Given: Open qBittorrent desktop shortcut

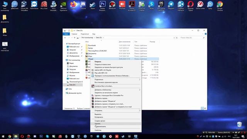Looking at the screenshot, I should pos(15,5).
